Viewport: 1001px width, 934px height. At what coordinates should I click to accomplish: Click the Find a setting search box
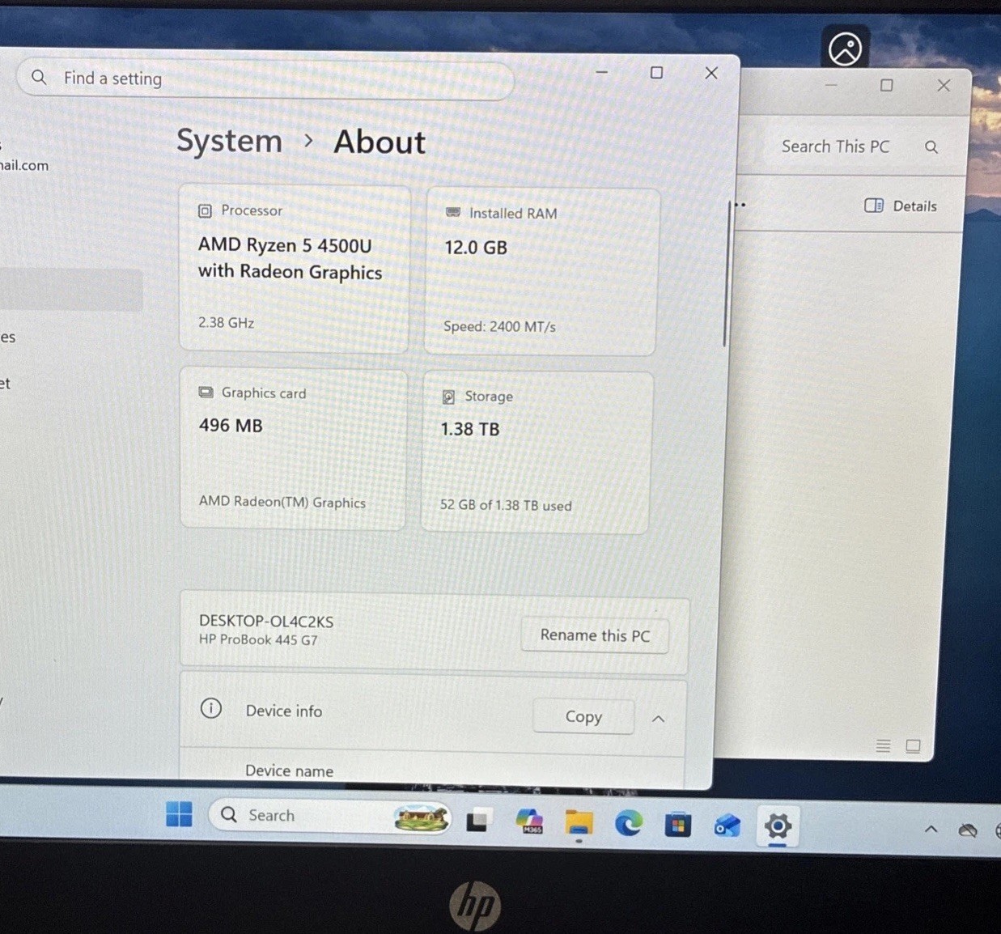point(265,79)
